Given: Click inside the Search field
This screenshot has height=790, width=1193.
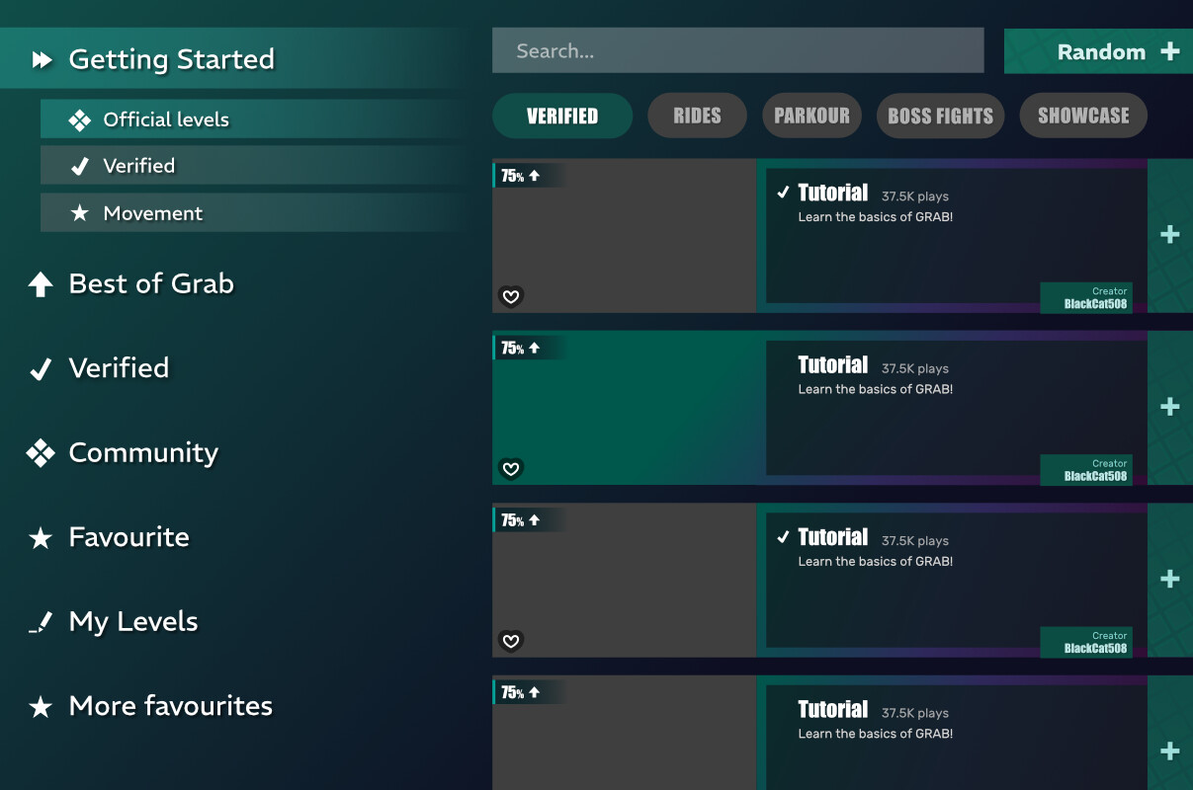Looking at the screenshot, I should (737, 50).
